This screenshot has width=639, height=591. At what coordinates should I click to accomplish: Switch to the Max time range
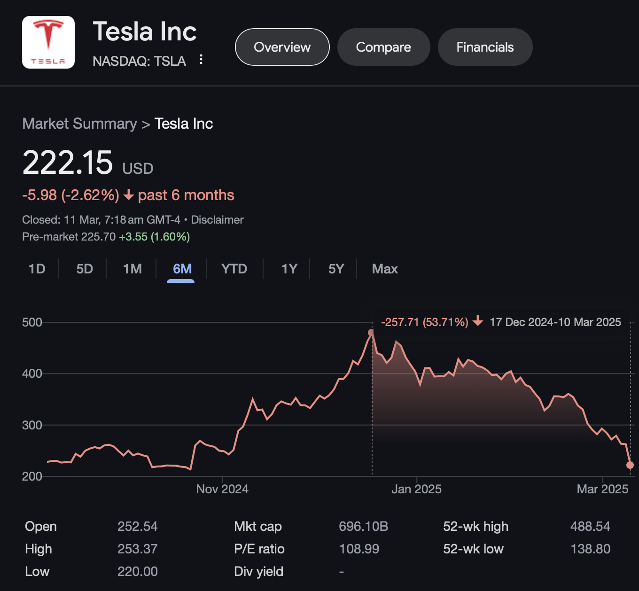coord(384,269)
